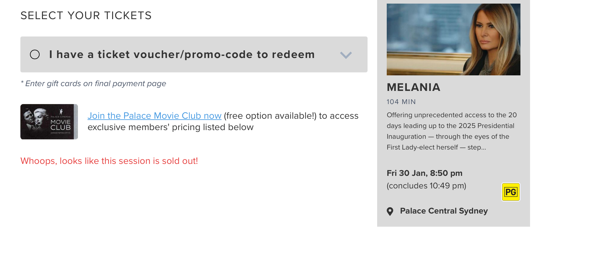Click the yellow PG rating badge
This screenshot has width=593, height=256.
coord(511,192)
